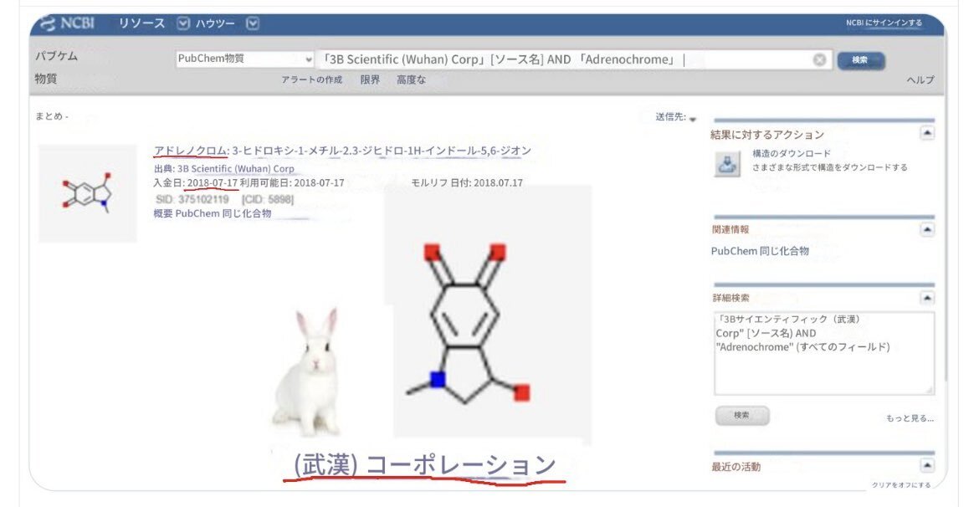979x507 pixels.
Task: Click the 検索 button under search details
Action: (741, 415)
